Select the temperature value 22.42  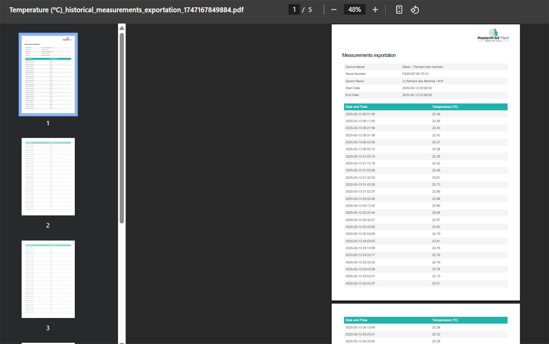pos(436,135)
